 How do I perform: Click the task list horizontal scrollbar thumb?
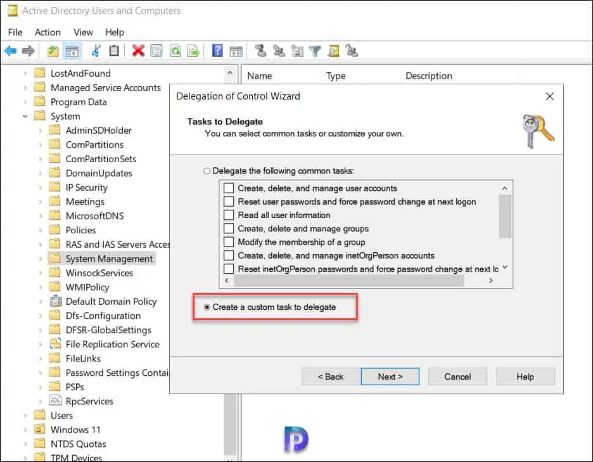[x=348, y=281]
